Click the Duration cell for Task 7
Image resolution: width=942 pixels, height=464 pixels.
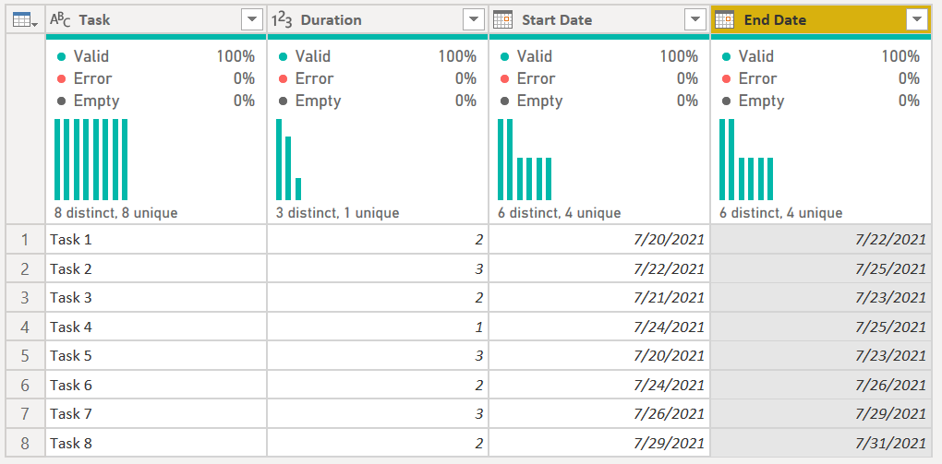(378, 413)
